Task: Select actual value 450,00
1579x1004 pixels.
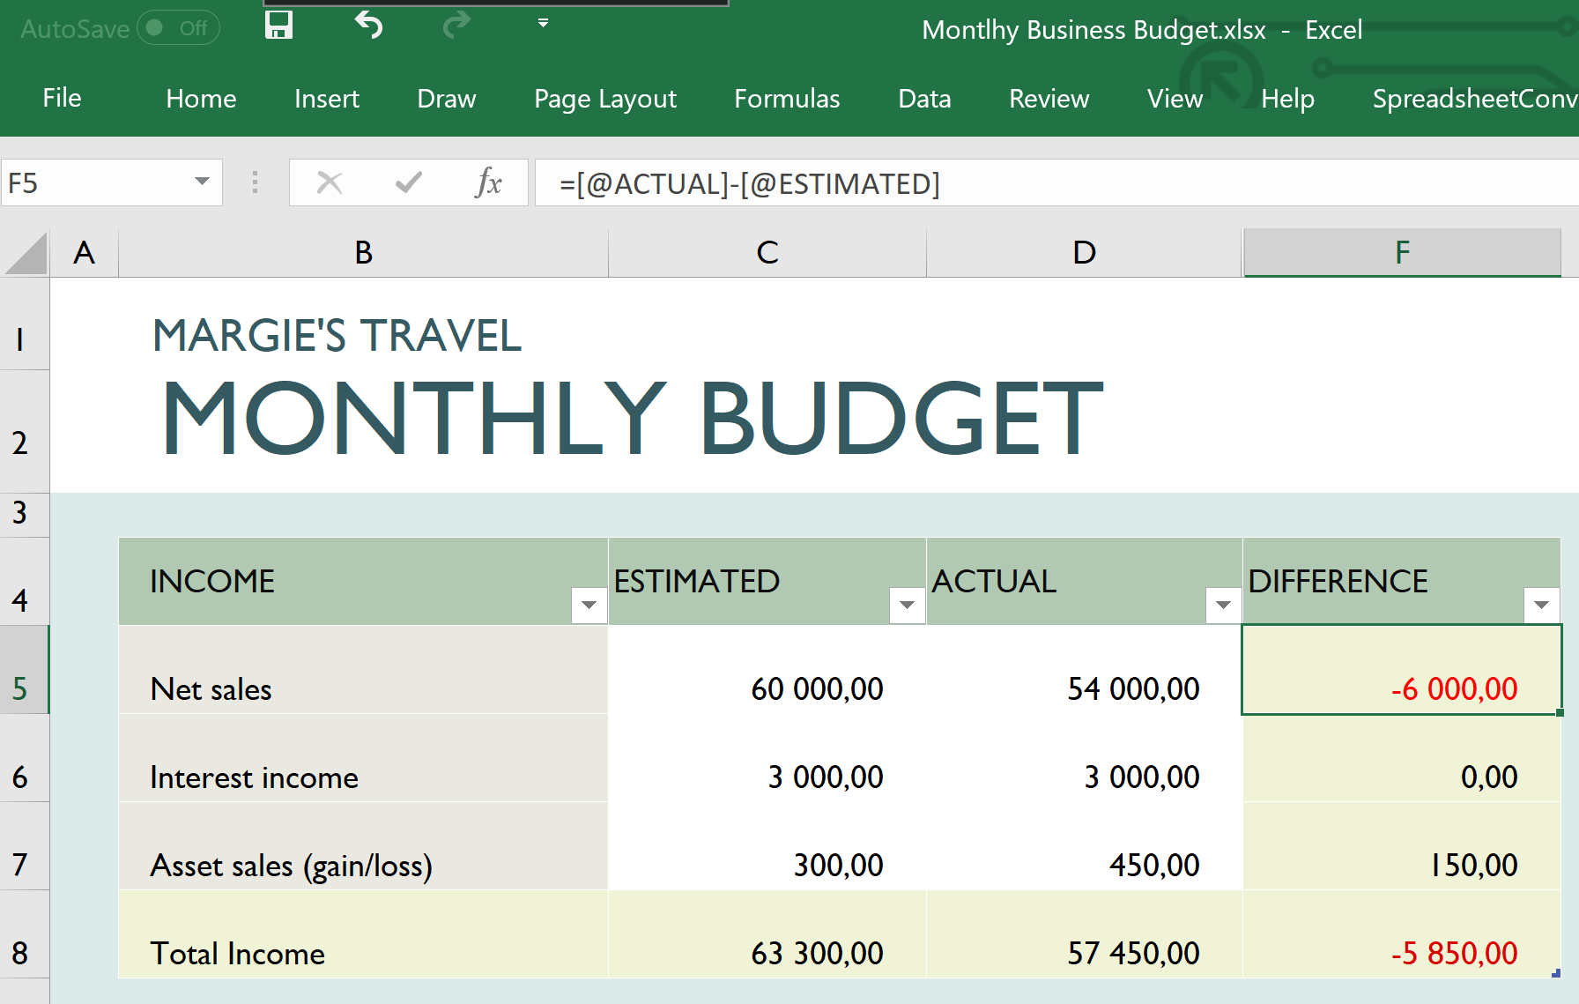Action: tap(1084, 846)
